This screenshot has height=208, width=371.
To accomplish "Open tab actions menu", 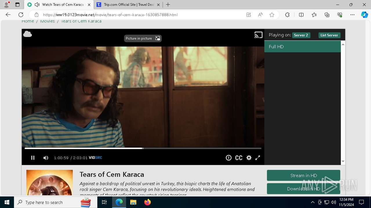I will coord(17,5).
